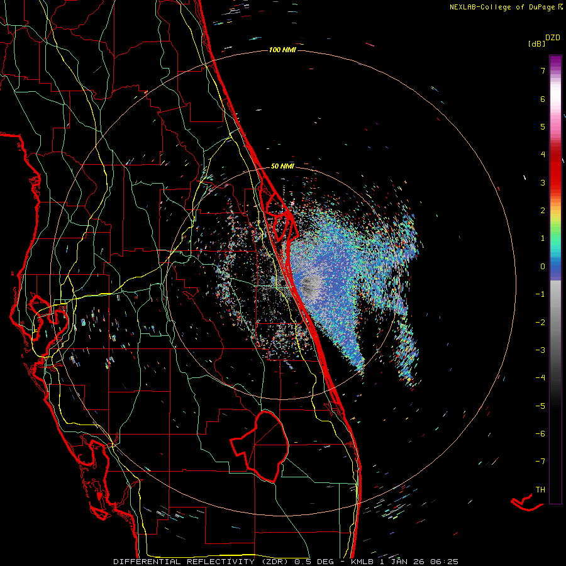Screen dimensions: 566x566
Task: Click the Differential Reflectivity caption at bottom
Action: [286, 562]
